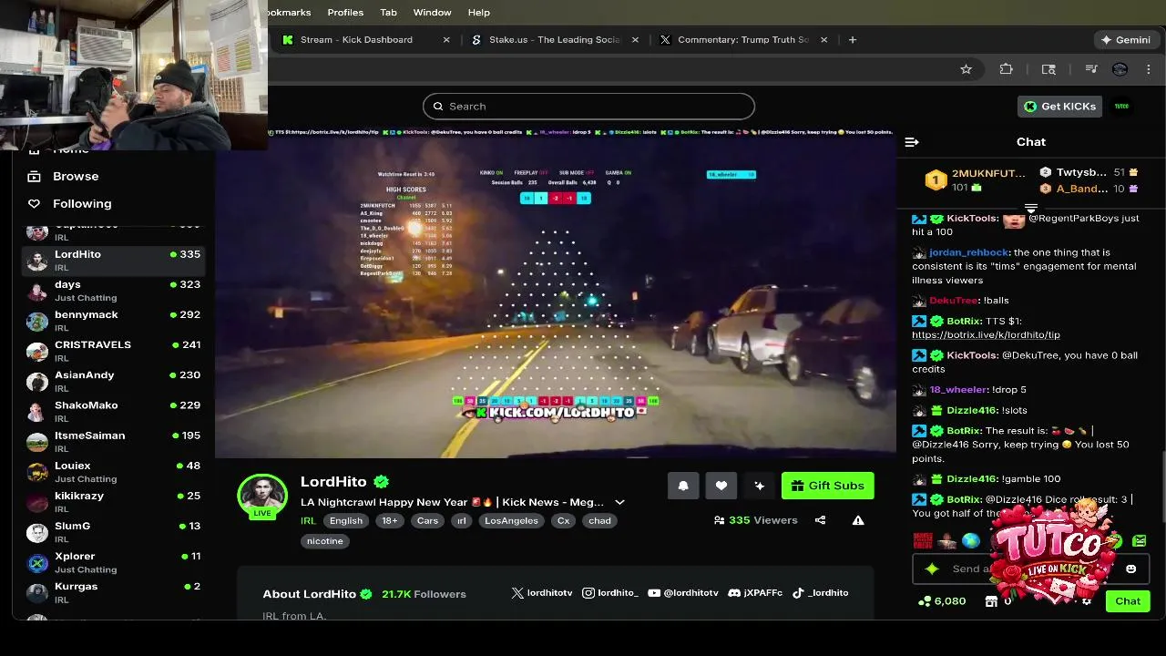1166x656 pixels.
Task: Report the stream with warning triangle icon
Action: point(858,520)
